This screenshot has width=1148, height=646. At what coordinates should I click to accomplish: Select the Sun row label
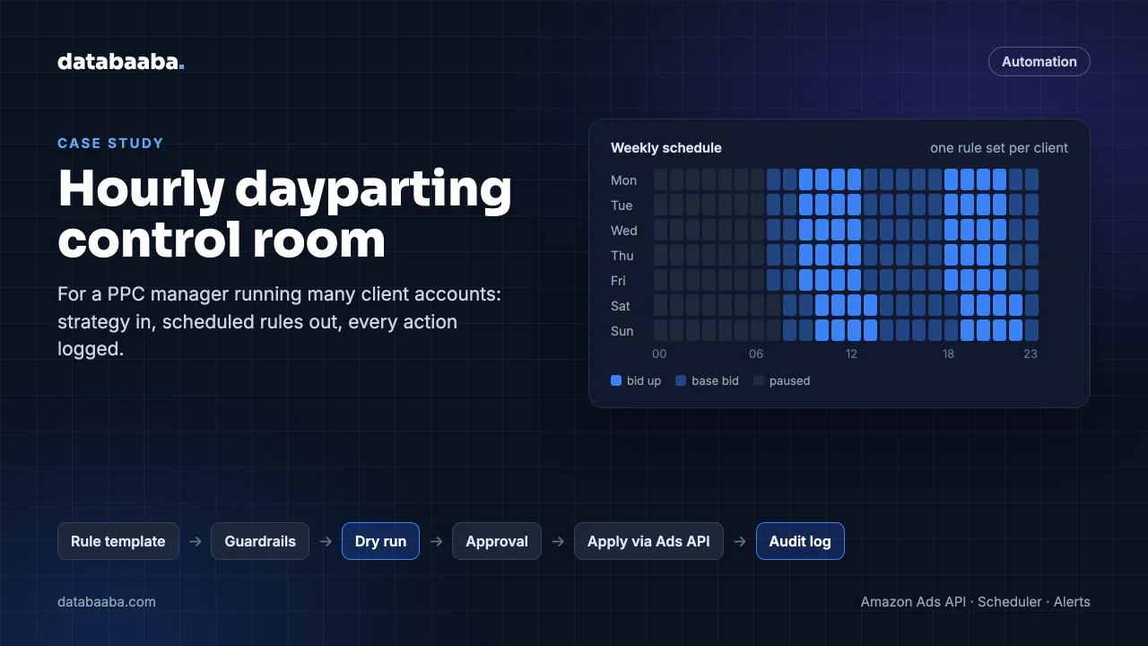pyautogui.click(x=622, y=331)
